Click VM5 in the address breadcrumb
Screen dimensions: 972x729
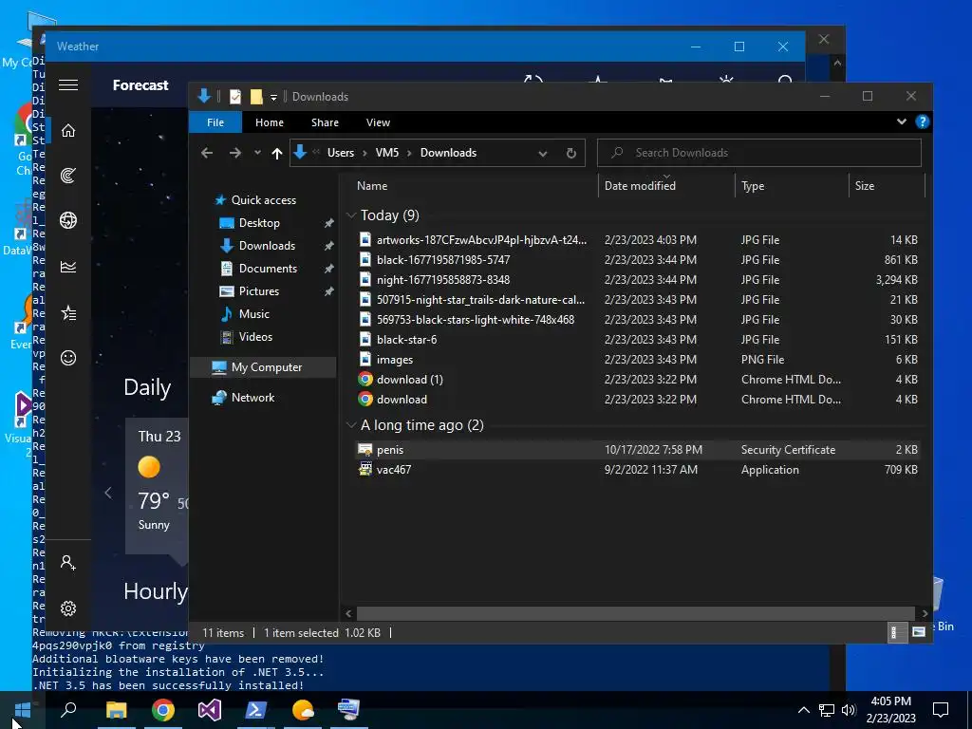coord(387,153)
